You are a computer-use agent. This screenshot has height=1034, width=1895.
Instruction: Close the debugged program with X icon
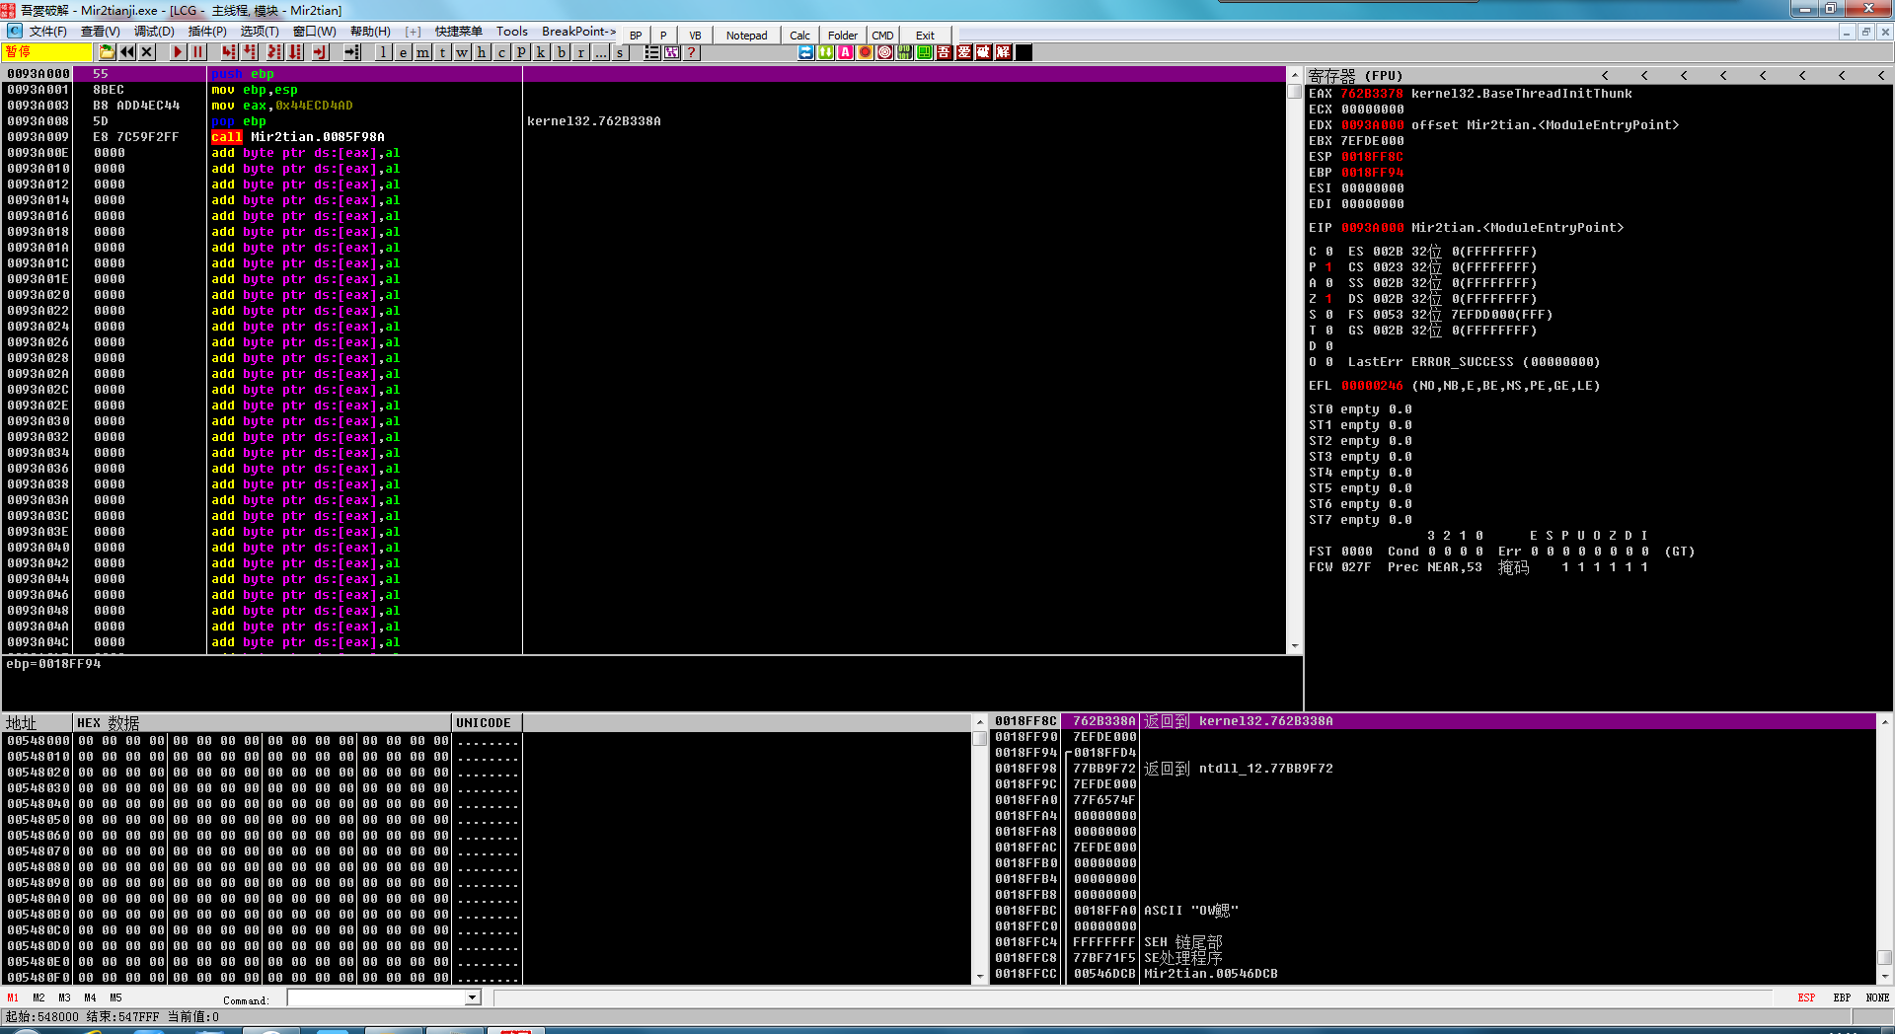(147, 52)
